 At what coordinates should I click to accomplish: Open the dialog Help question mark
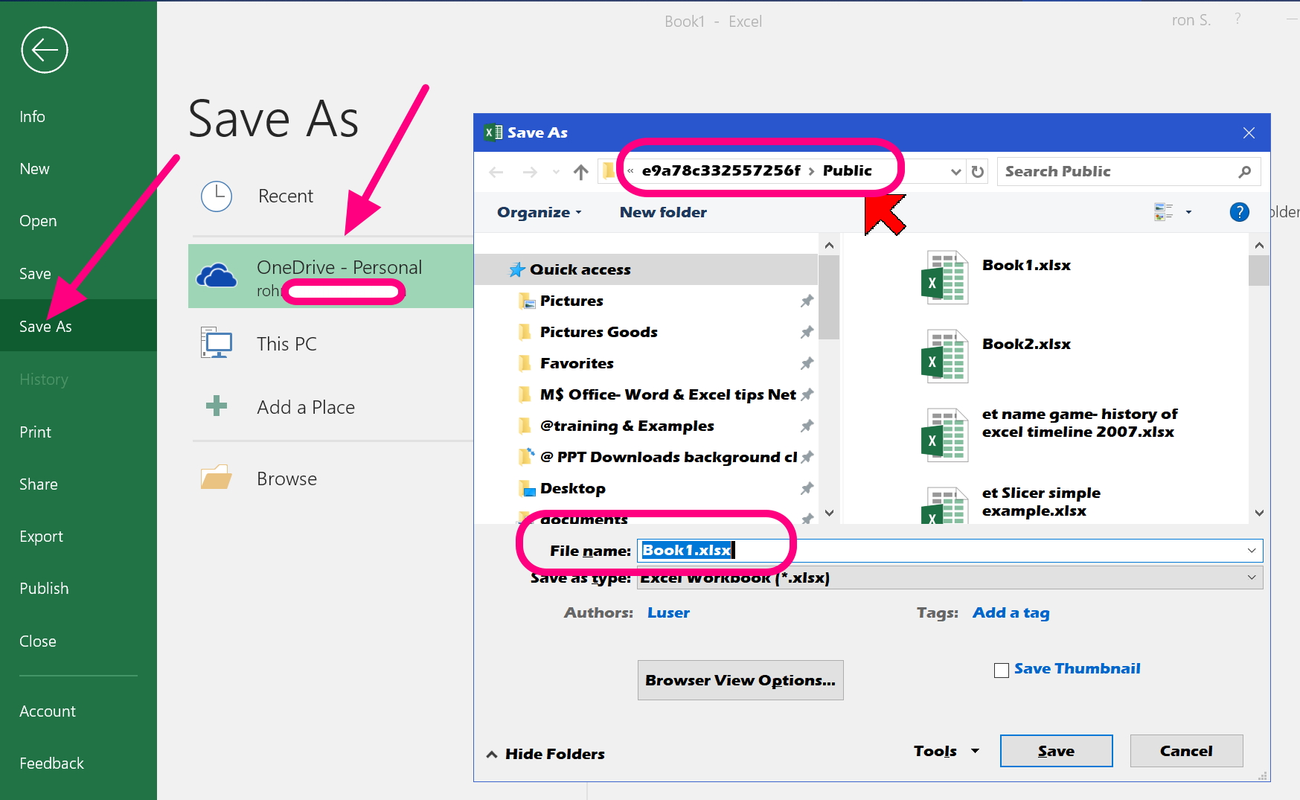(1239, 212)
